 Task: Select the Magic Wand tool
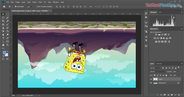pyautogui.click(x=8, y=18)
